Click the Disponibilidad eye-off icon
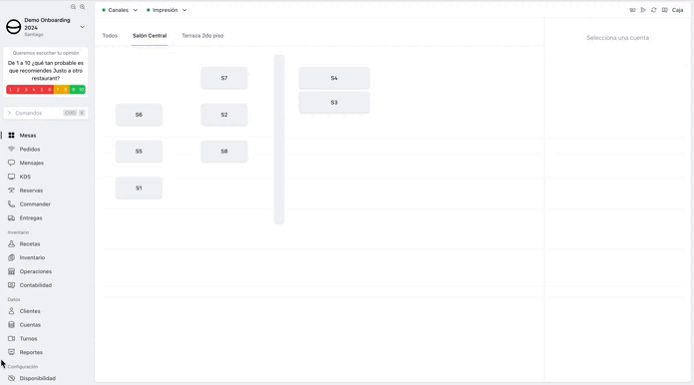 pyautogui.click(x=12, y=378)
